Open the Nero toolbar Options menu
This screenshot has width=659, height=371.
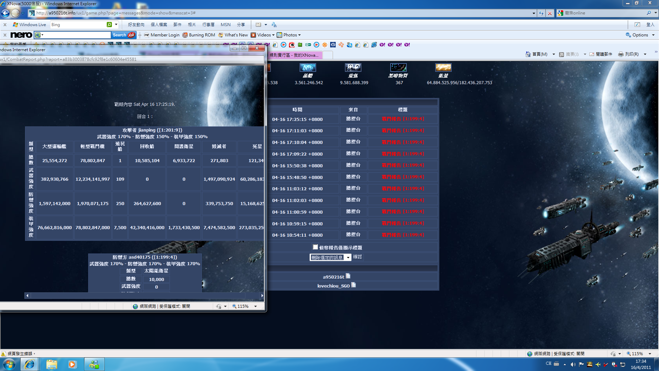tap(640, 35)
